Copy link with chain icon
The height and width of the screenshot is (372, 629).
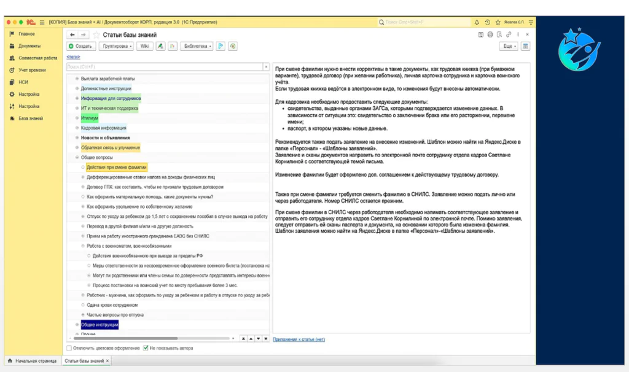click(x=509, y=34)
